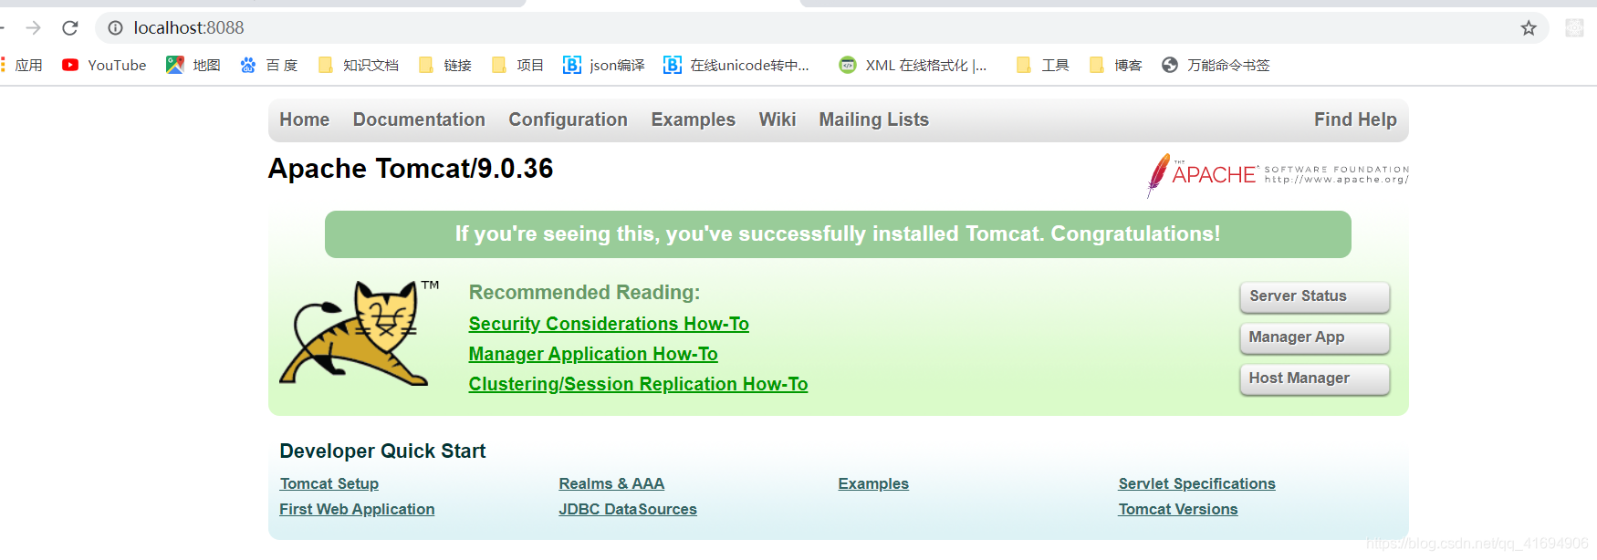Open the Examples nav item in top bar
1597x560 pixels.
694,119
